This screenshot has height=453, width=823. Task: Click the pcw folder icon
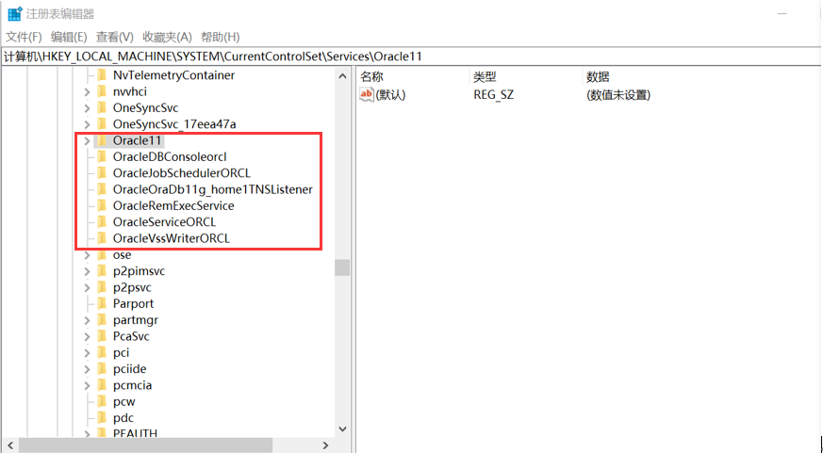[x=103, y=401]
